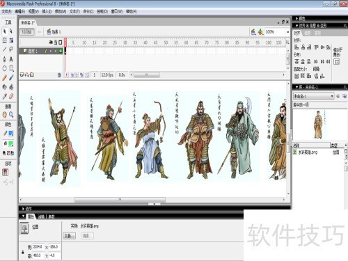Image resolution: width=348 pixels, height=261 pixels.
Task: Toggle the align relative to stage button
Action: [x=337, y=61]
